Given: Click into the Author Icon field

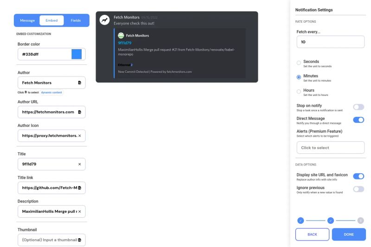Looking at the screenshot, I should [x=51, y=136].
